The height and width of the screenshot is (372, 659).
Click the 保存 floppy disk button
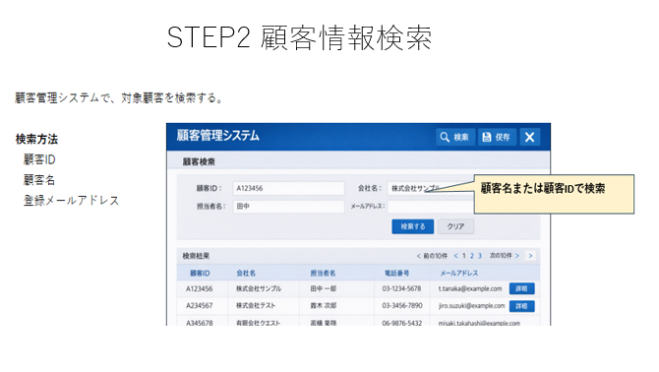pos(497,137)
